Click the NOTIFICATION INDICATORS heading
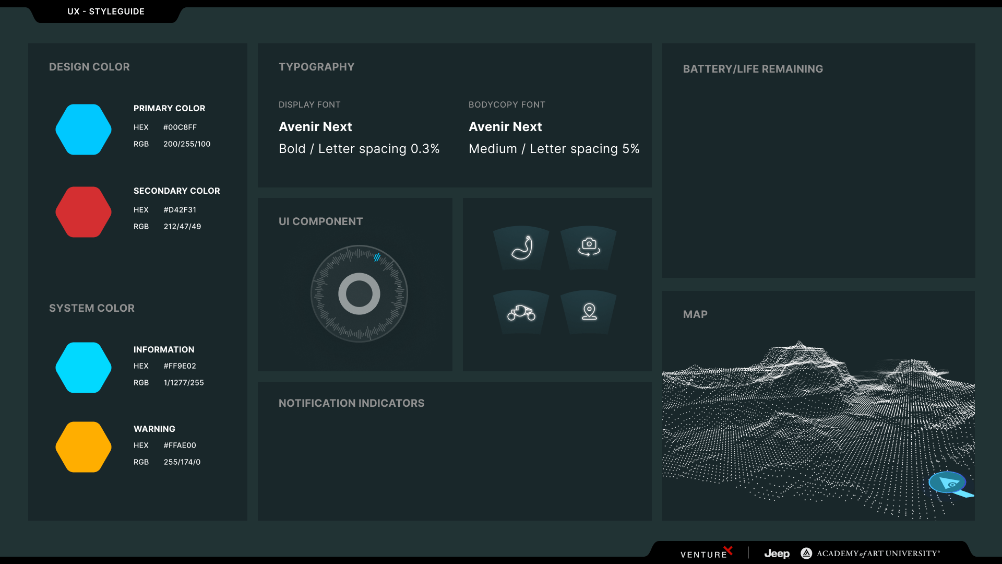Viewport: 1002px width, 564px height. click(351, 403)
